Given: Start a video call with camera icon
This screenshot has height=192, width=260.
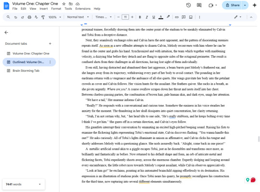Looking at the screenshot, I should [211, 5].
